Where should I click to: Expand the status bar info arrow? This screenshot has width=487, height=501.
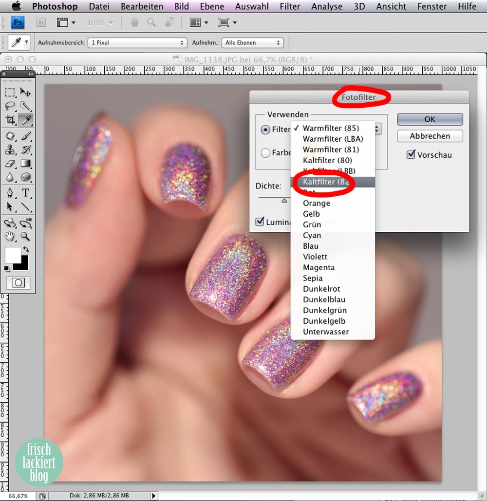click(154, 496)
